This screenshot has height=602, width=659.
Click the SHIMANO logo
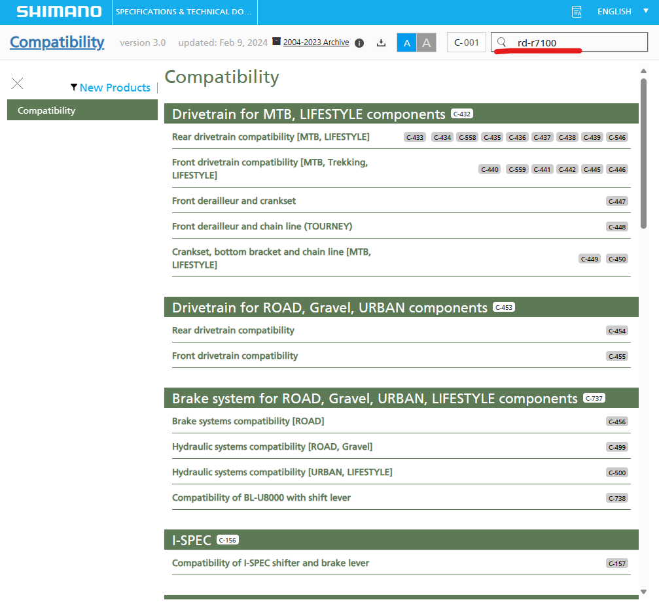(59, 12)
